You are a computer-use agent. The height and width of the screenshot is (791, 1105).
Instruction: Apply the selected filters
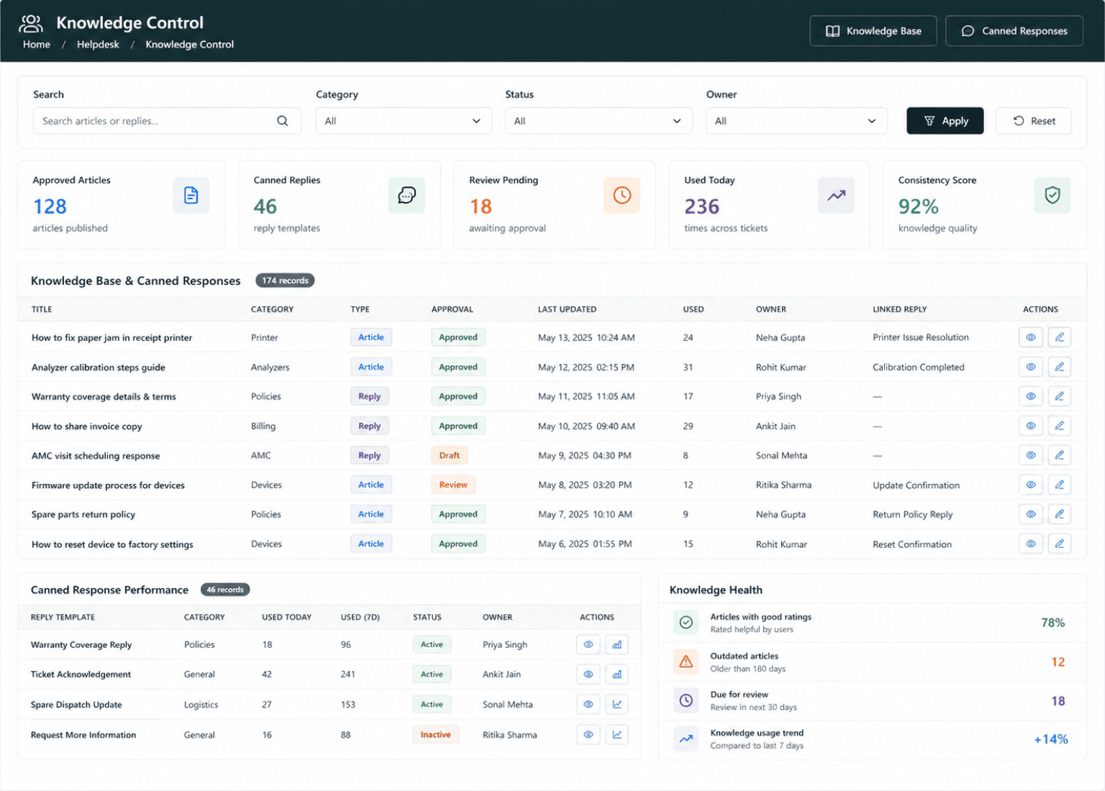coord(945,121)
